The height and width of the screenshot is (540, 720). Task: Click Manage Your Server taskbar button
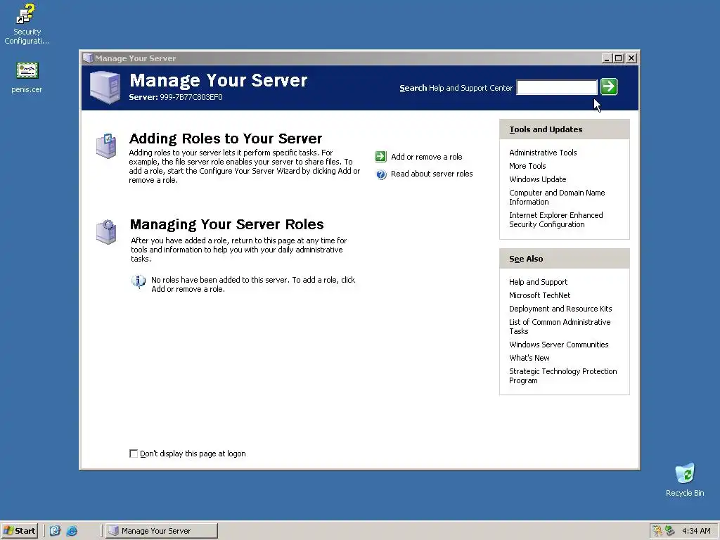(162, 531)
